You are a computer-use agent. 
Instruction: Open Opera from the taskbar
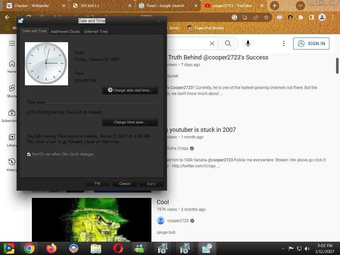[x=118, y=248]
